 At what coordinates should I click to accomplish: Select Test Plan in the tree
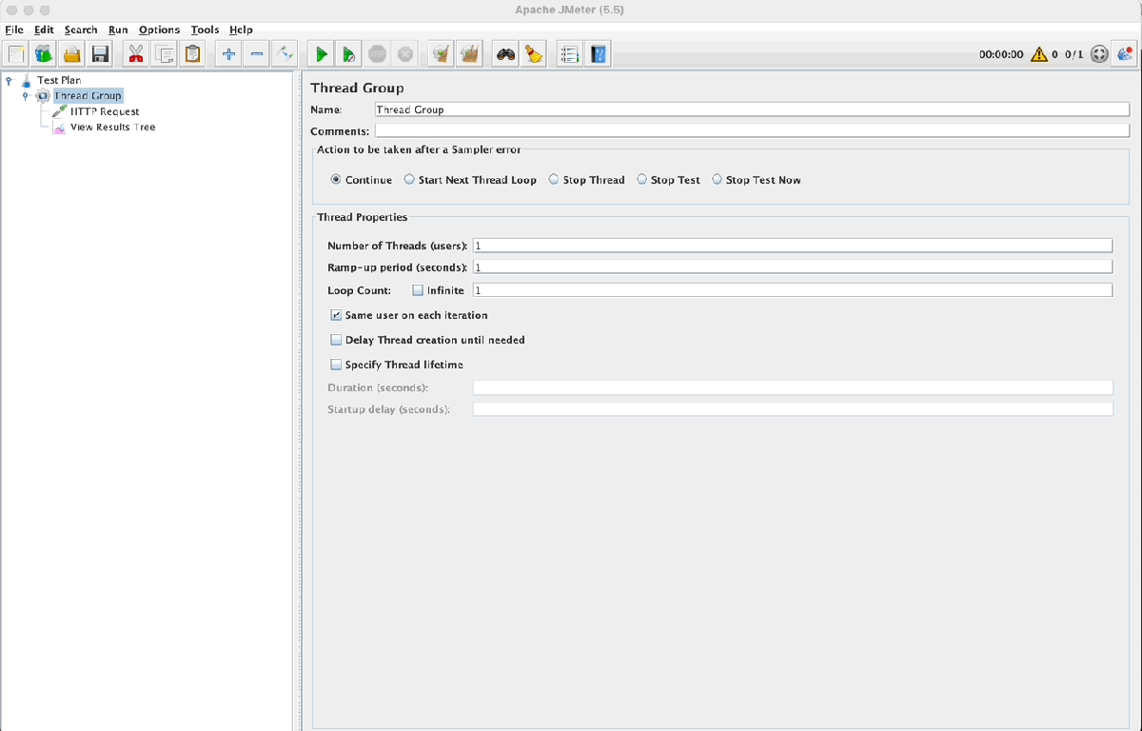59,80
